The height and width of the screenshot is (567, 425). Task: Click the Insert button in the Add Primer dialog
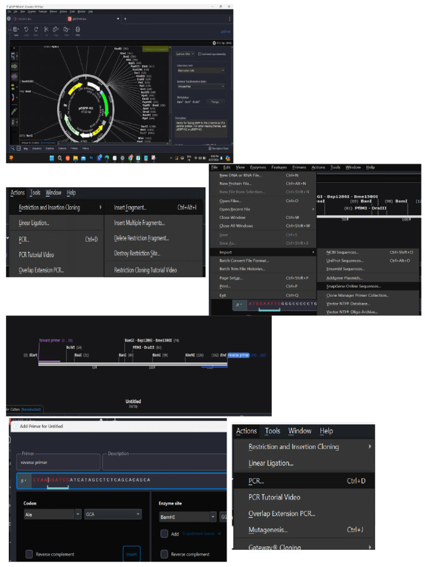[x=132, y=554]
